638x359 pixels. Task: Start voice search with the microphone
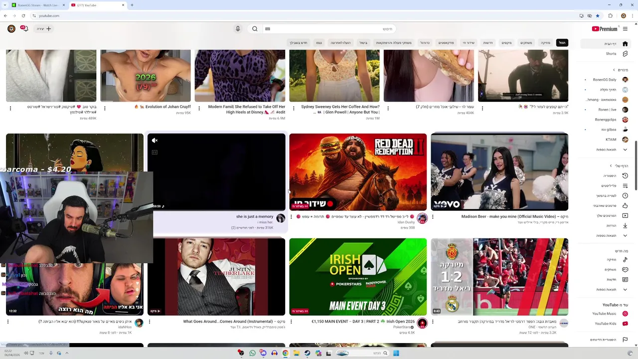[238, 29]
